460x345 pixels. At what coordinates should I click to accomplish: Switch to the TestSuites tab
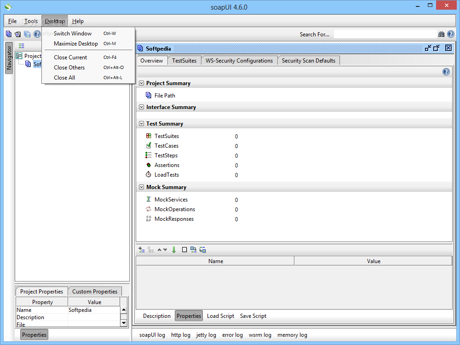(x=184, y=60)
